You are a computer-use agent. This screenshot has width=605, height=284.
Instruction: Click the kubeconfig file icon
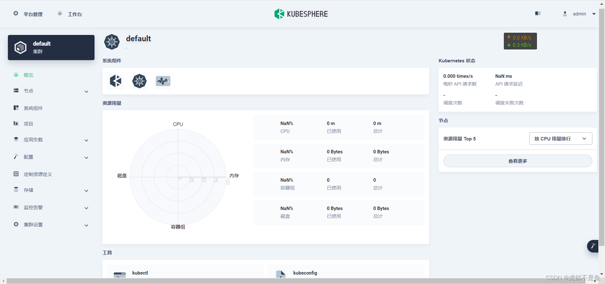[x=280, y=274]
